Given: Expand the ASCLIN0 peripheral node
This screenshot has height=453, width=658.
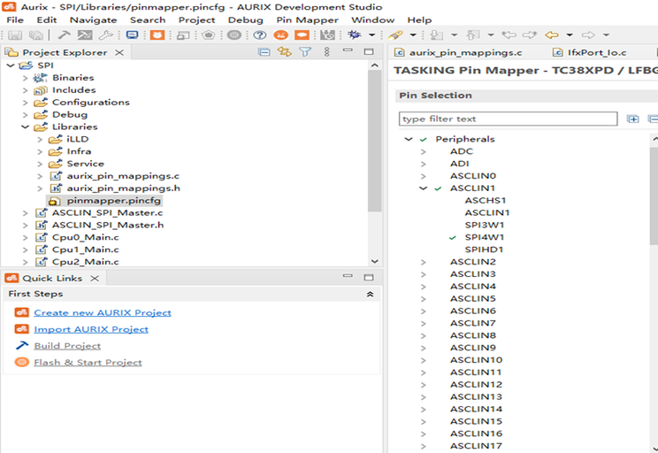Looking at the screenshot, I should [423, 176].
